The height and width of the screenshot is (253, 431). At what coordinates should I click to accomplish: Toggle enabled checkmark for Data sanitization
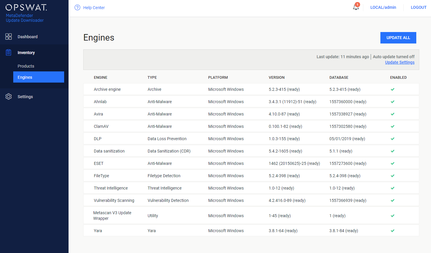[392, 151]
